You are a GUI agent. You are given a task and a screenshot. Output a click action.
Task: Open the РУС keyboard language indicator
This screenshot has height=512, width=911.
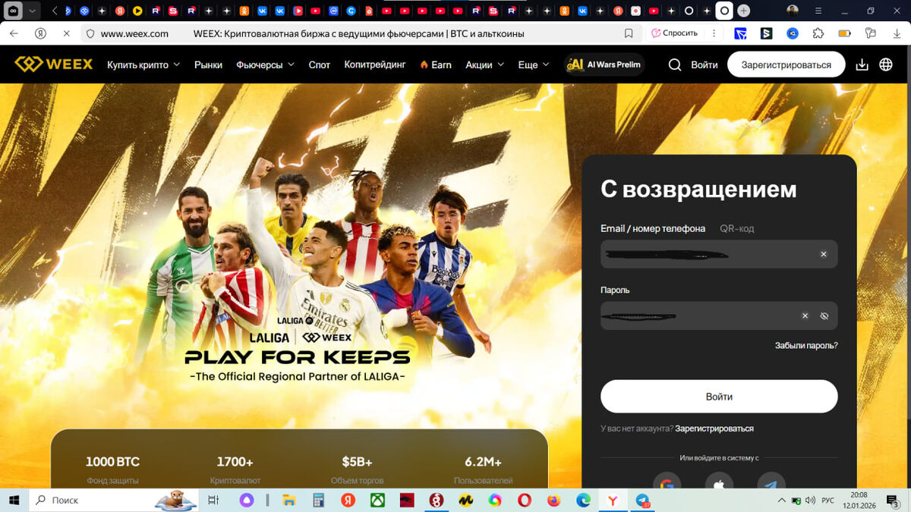829,501
